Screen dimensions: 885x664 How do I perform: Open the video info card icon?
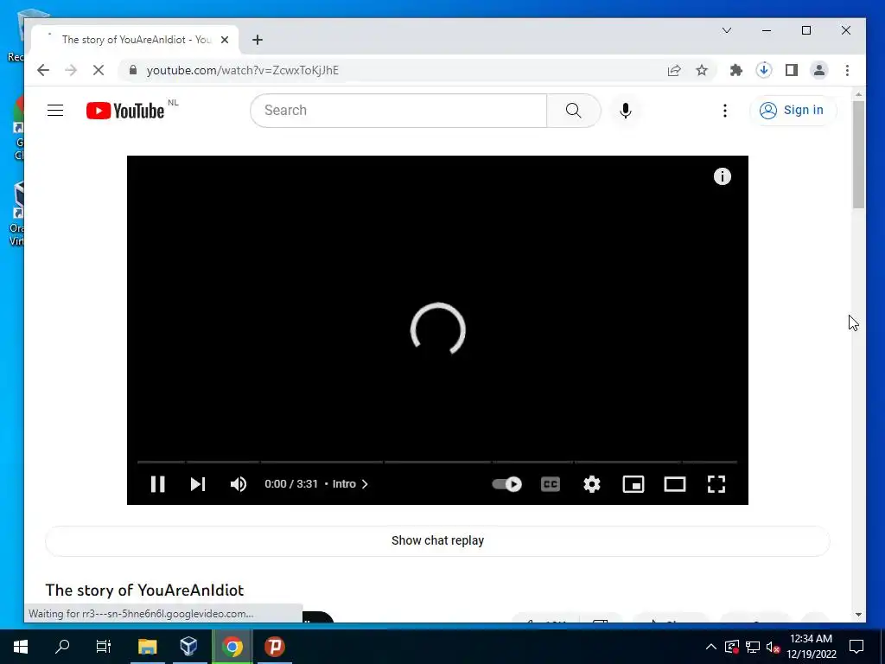pos(722,176)
